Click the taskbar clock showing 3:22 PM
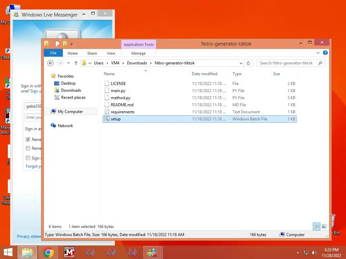The height and width of the screenshot is (259, 346). (331, 253)
